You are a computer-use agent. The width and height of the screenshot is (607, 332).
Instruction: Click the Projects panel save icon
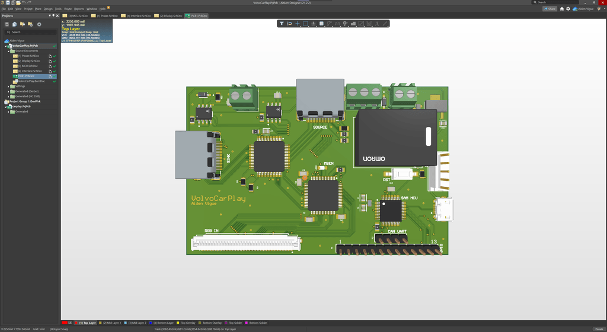(x=7, y=24)
